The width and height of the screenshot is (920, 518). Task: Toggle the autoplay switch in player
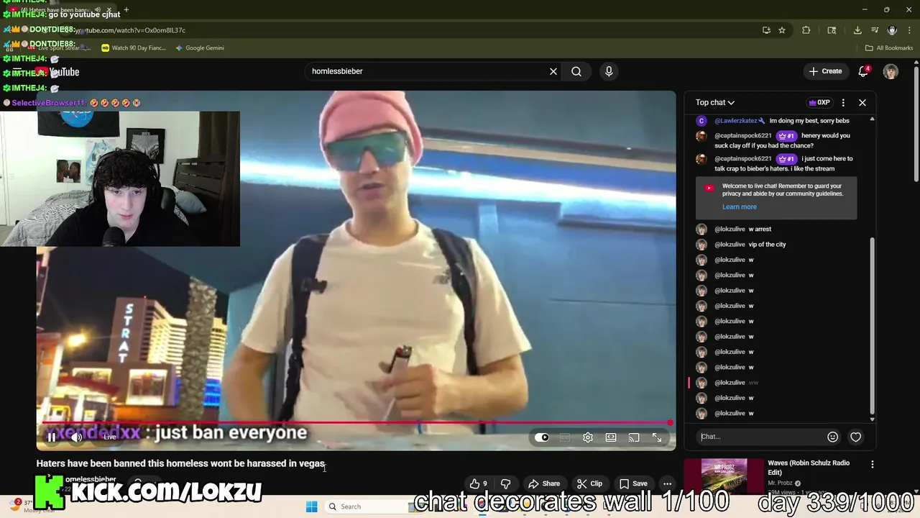pyautogui.click(x=542, y=437)
